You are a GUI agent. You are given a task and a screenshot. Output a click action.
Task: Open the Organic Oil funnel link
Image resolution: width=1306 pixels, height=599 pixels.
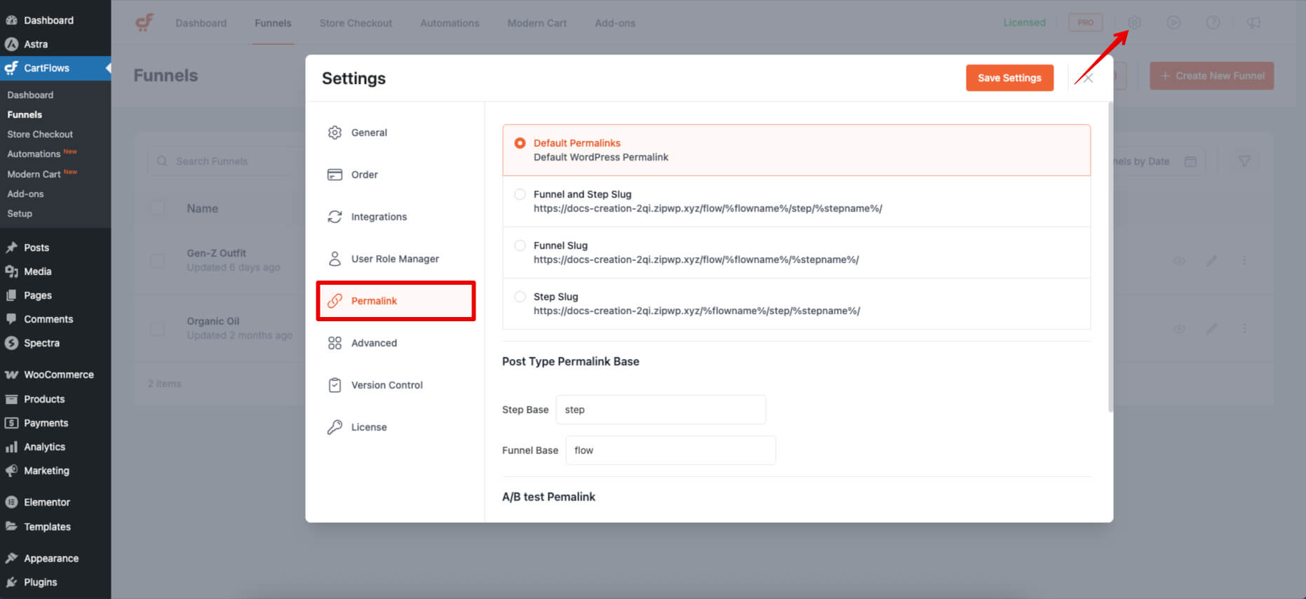tap(213, 321)
